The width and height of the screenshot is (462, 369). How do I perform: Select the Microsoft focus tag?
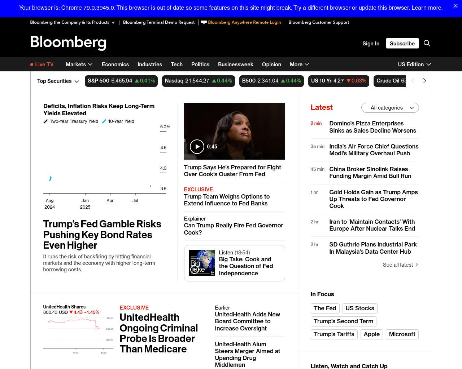pos(402,334)
